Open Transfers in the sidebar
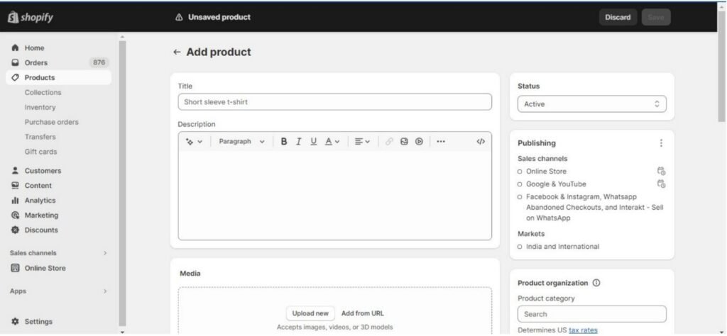Viewport: 727px width, 336px height. click(40, 137)
